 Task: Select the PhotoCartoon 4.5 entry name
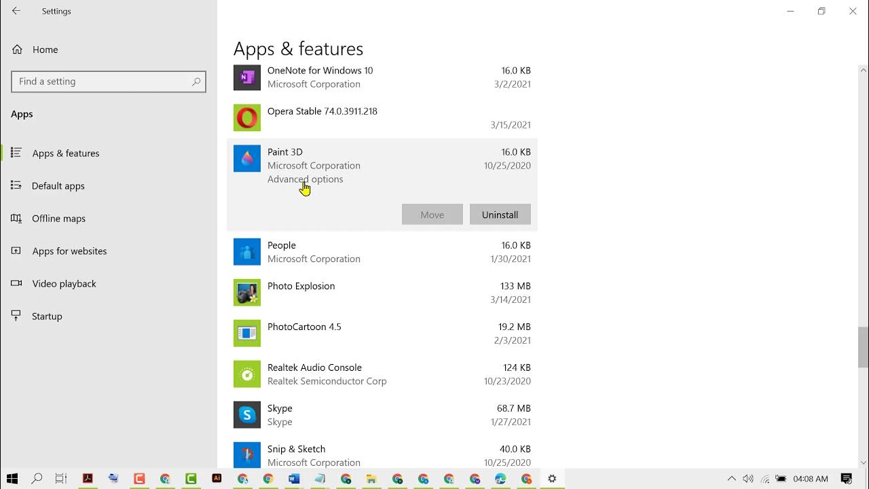coord(304,327)
